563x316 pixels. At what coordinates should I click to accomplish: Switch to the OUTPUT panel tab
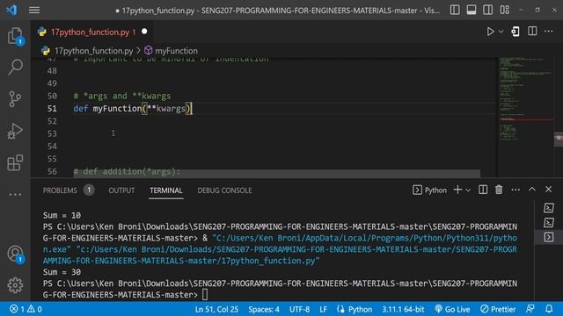tap(121, 190)
